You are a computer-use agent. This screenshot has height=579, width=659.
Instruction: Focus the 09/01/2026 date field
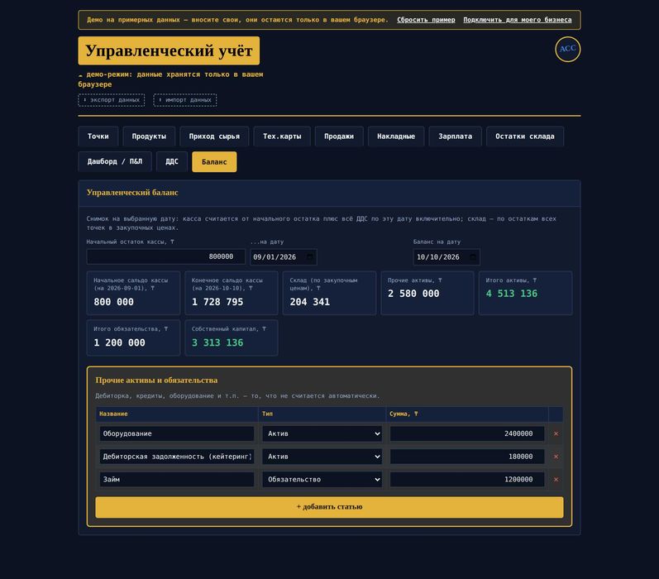pyautogui.click(x=284, y=257)
